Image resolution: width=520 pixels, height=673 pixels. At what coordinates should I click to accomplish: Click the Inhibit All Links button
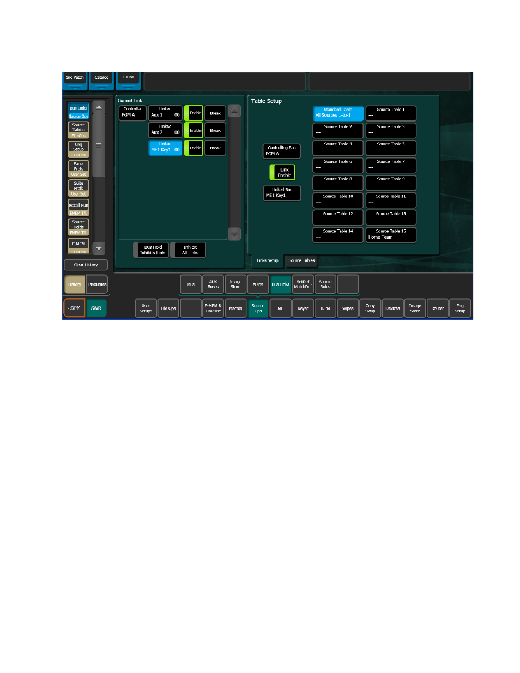click(190, 250)
